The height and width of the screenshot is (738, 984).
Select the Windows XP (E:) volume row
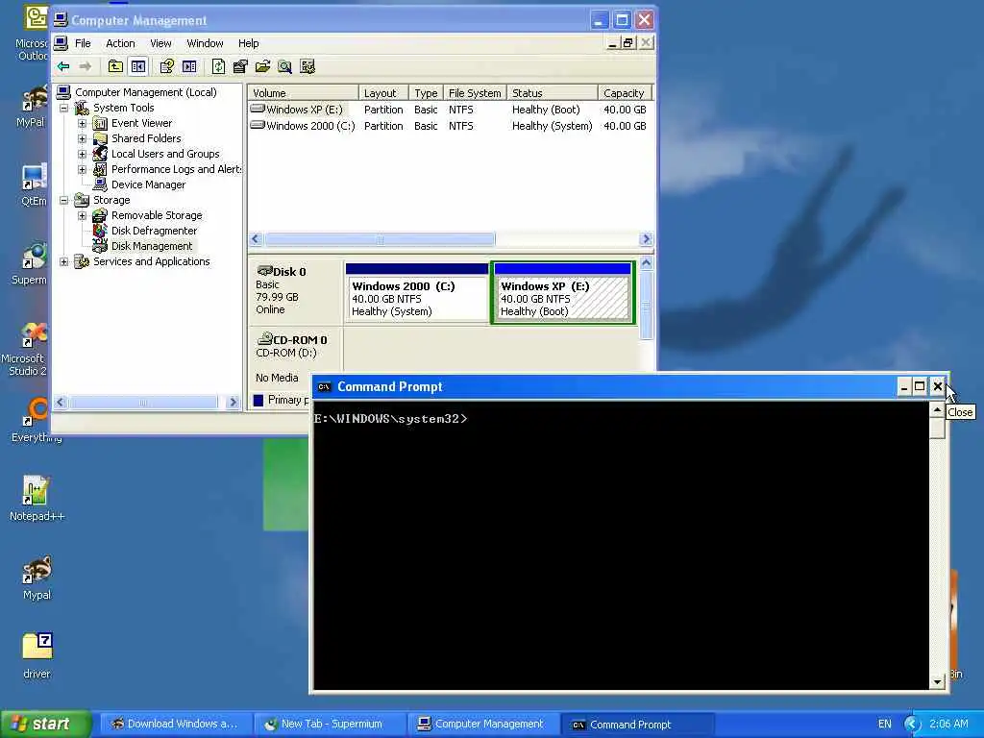pyautogui.click(x=450, y=110)
